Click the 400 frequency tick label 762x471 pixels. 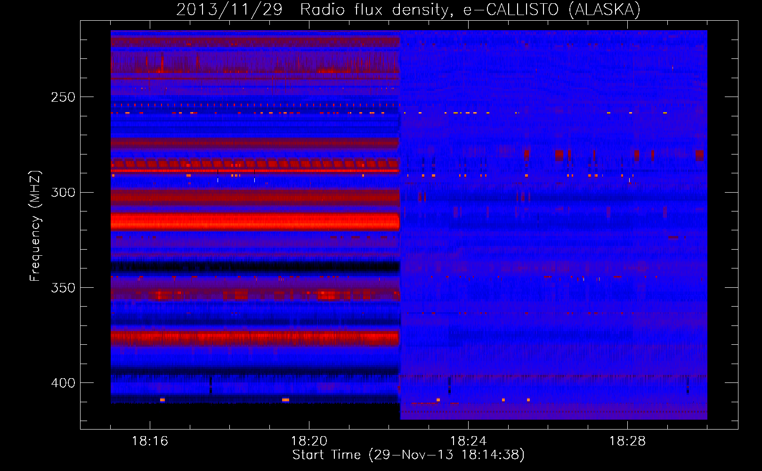(x=63, y=383)
